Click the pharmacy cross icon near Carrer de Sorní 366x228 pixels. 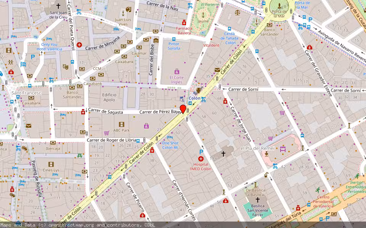(x=225, y=101)
